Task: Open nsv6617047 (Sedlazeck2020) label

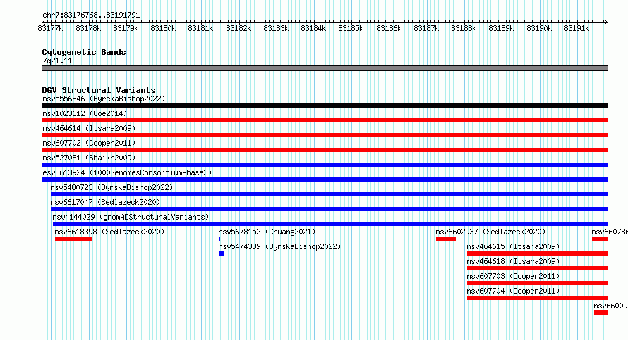Action: pos(105,202)
